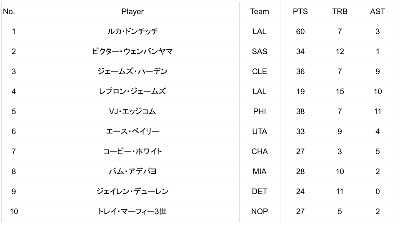
Task: Select the エース・ベイリー player cell
Action: (x=132, y=132)
